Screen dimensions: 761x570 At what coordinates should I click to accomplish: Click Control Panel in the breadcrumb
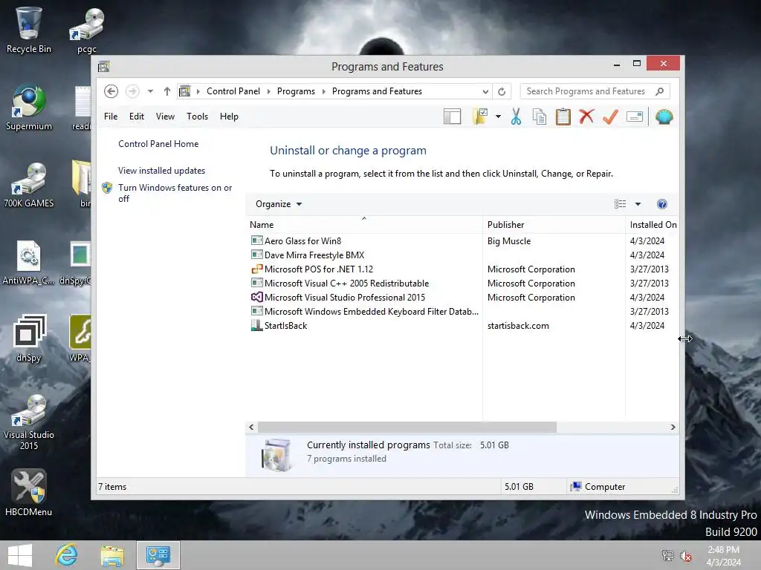pyautogui.click(x=233, y=91)
